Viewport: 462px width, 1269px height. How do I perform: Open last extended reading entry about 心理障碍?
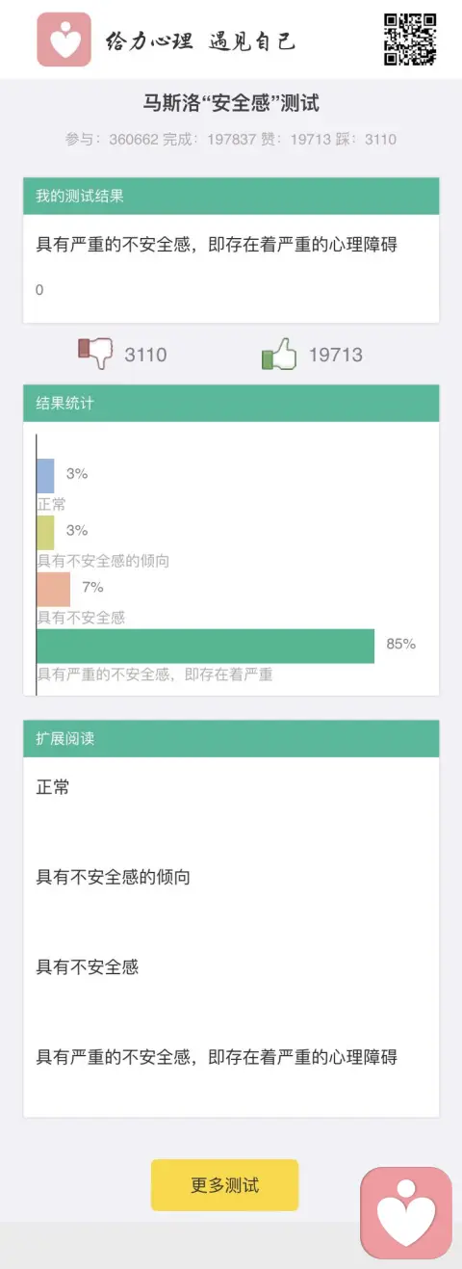[x=217, y=1057]
